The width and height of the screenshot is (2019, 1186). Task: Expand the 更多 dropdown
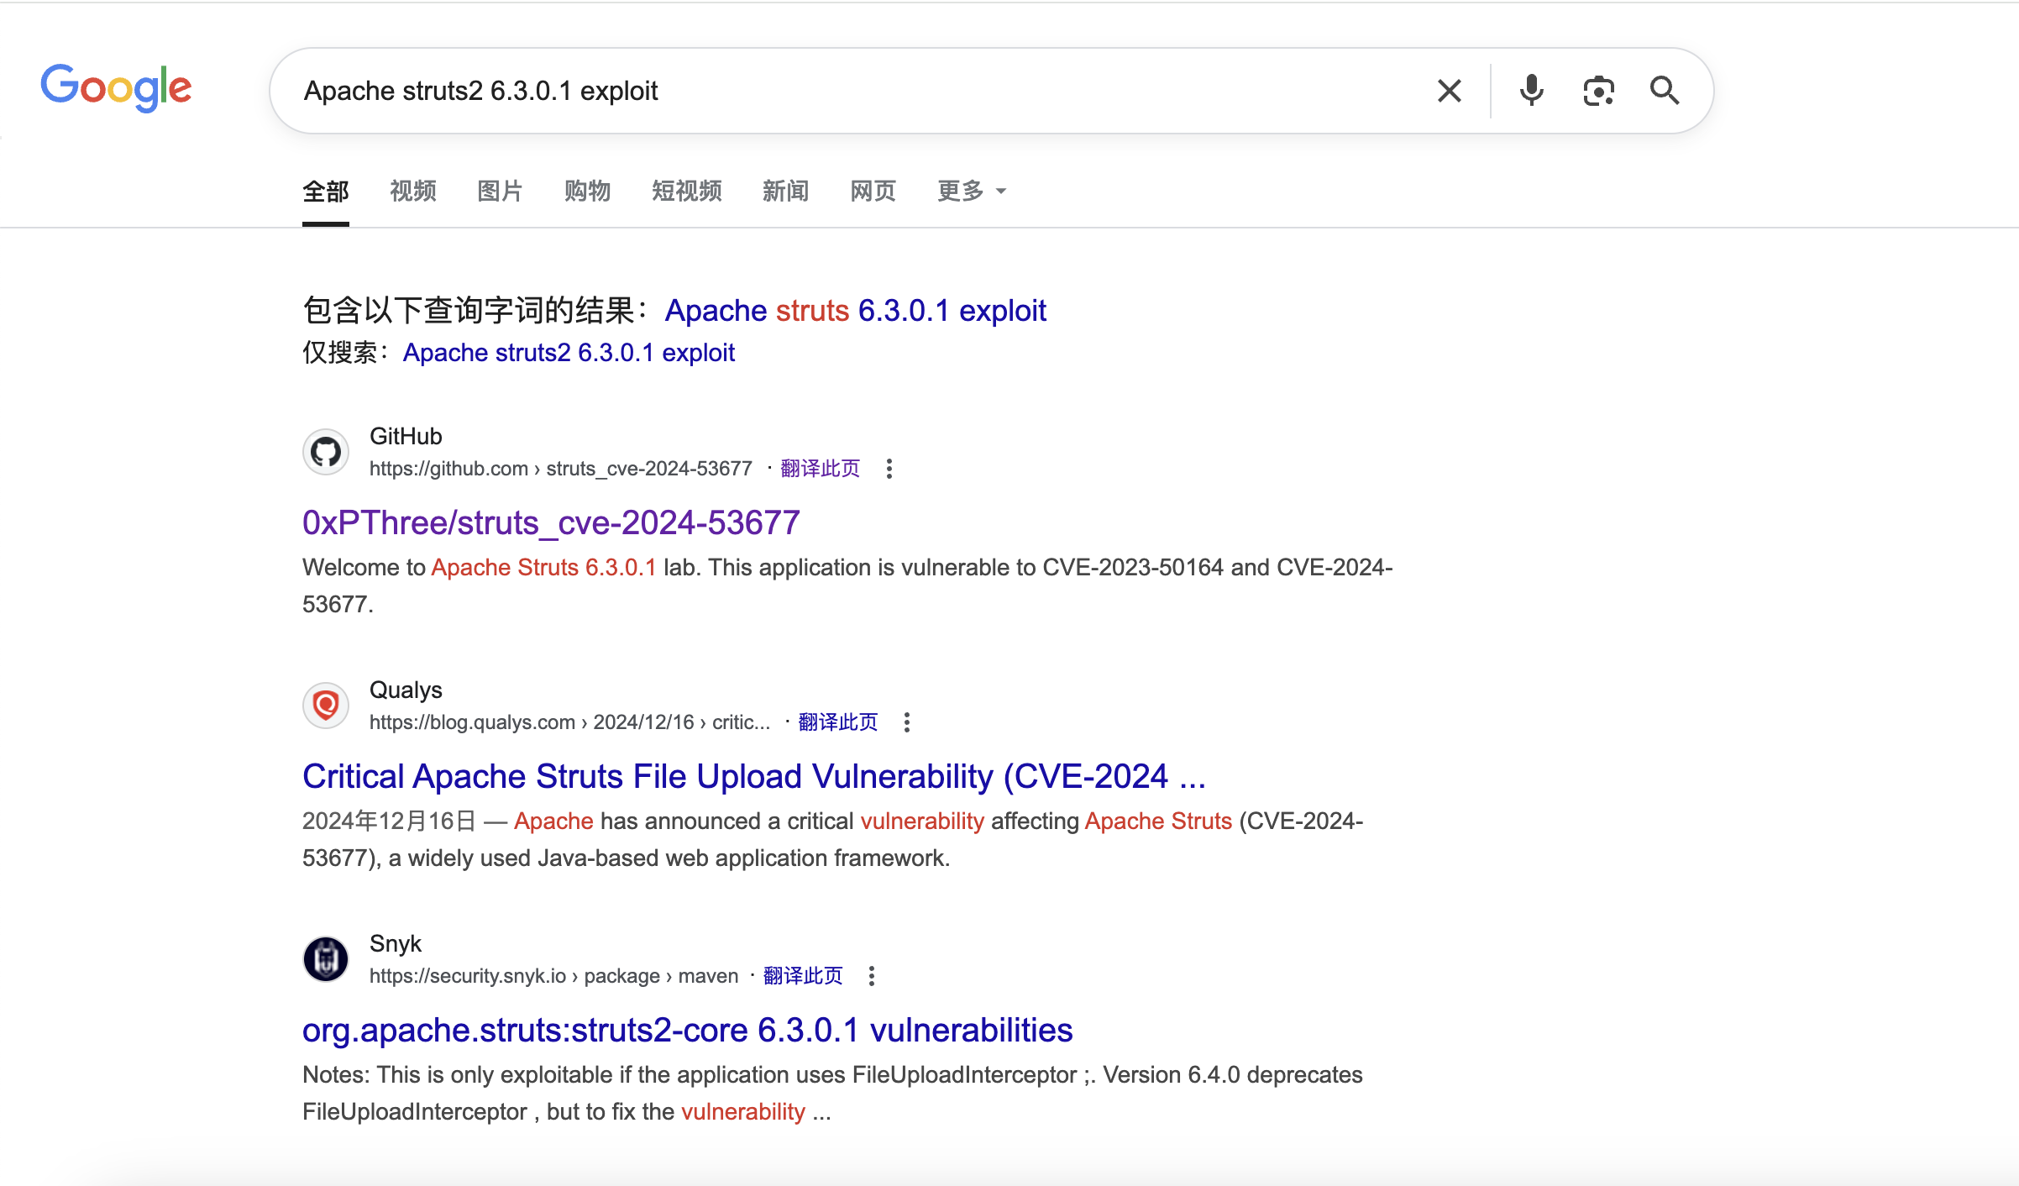point(972,192)
